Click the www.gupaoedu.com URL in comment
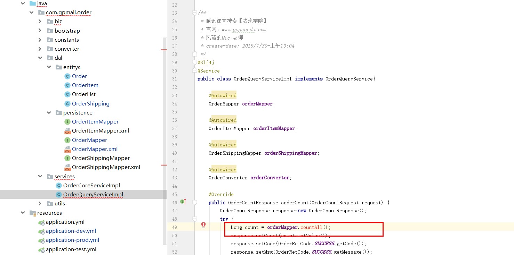 coord(244,29)
